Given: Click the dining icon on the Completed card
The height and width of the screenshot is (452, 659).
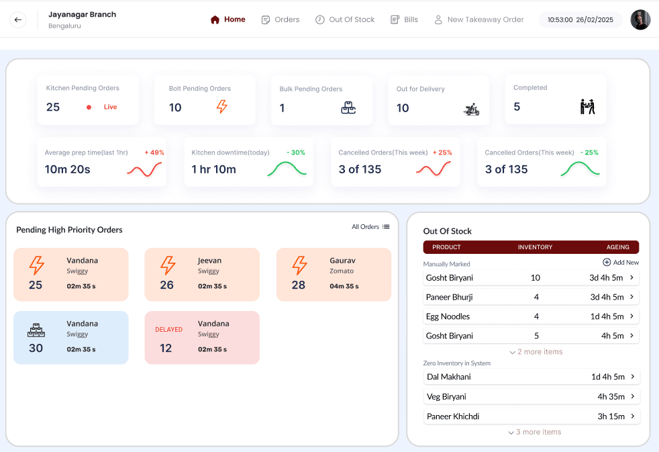Looking at the screenshot, I should tap(589, 107).
